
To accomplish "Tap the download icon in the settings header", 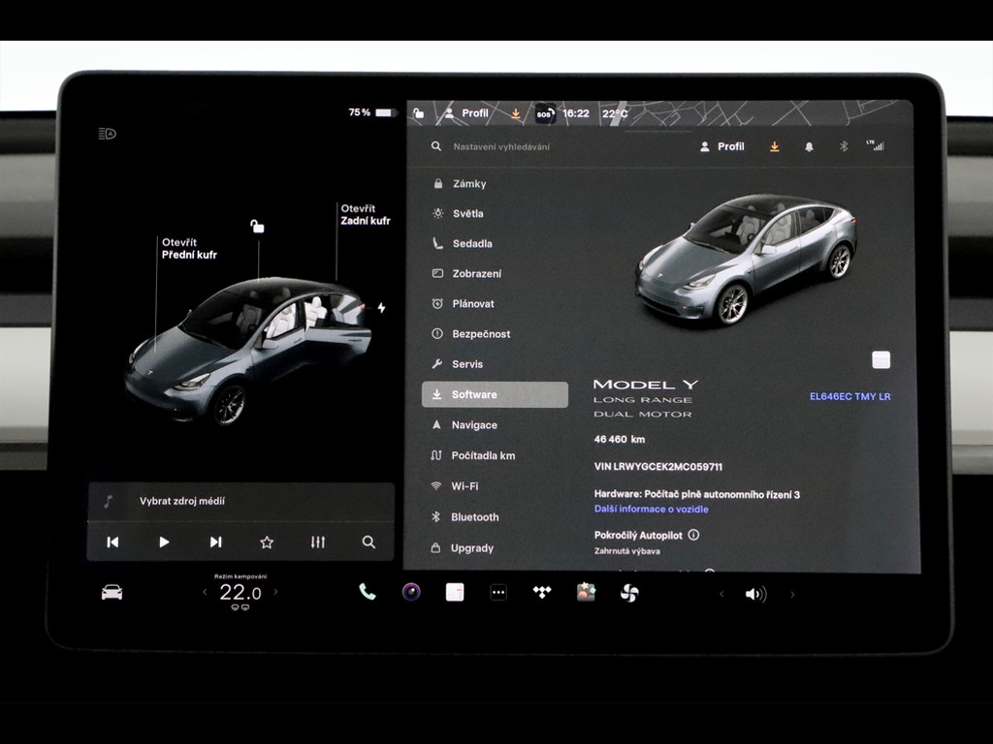I will coord(774,147).
